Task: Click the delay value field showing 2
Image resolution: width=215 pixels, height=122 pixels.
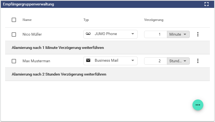Action: point(156,61)
